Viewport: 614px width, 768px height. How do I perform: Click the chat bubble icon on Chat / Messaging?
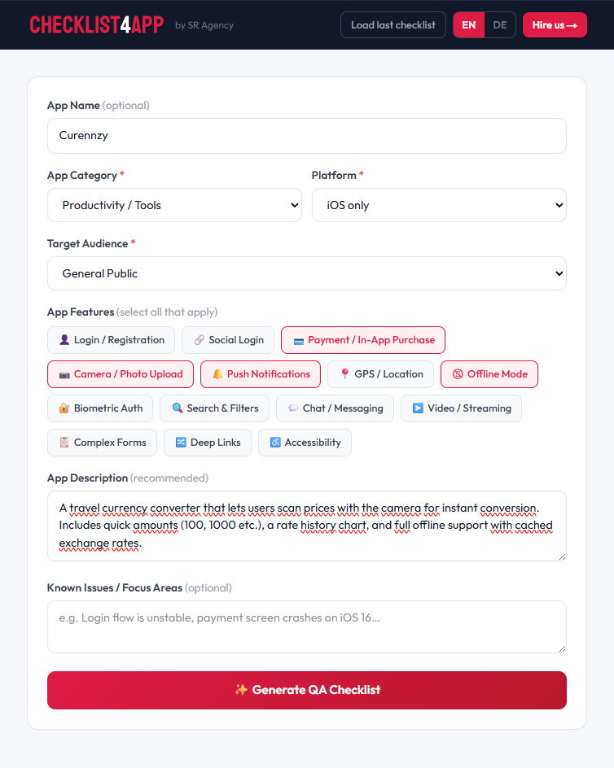click(294, 408)
